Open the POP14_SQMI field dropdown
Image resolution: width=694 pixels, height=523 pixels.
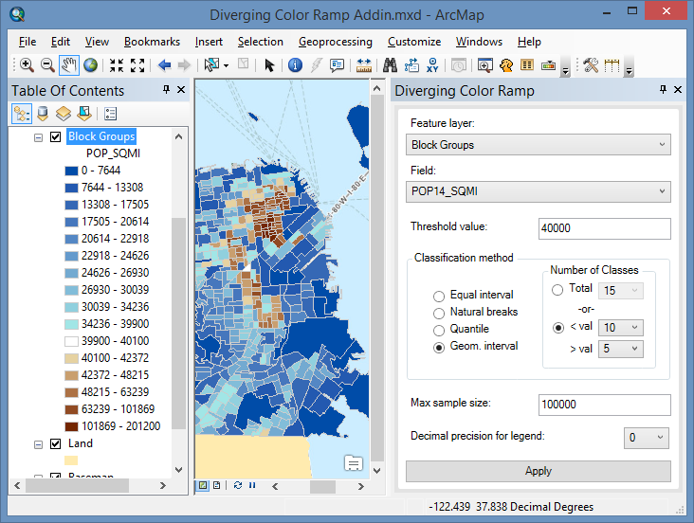pos(539,191)
